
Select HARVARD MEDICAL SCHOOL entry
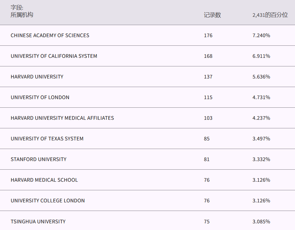(44, 180)
